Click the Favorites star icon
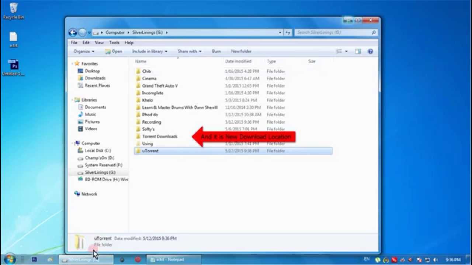472x265 pixels. (77, 64)
